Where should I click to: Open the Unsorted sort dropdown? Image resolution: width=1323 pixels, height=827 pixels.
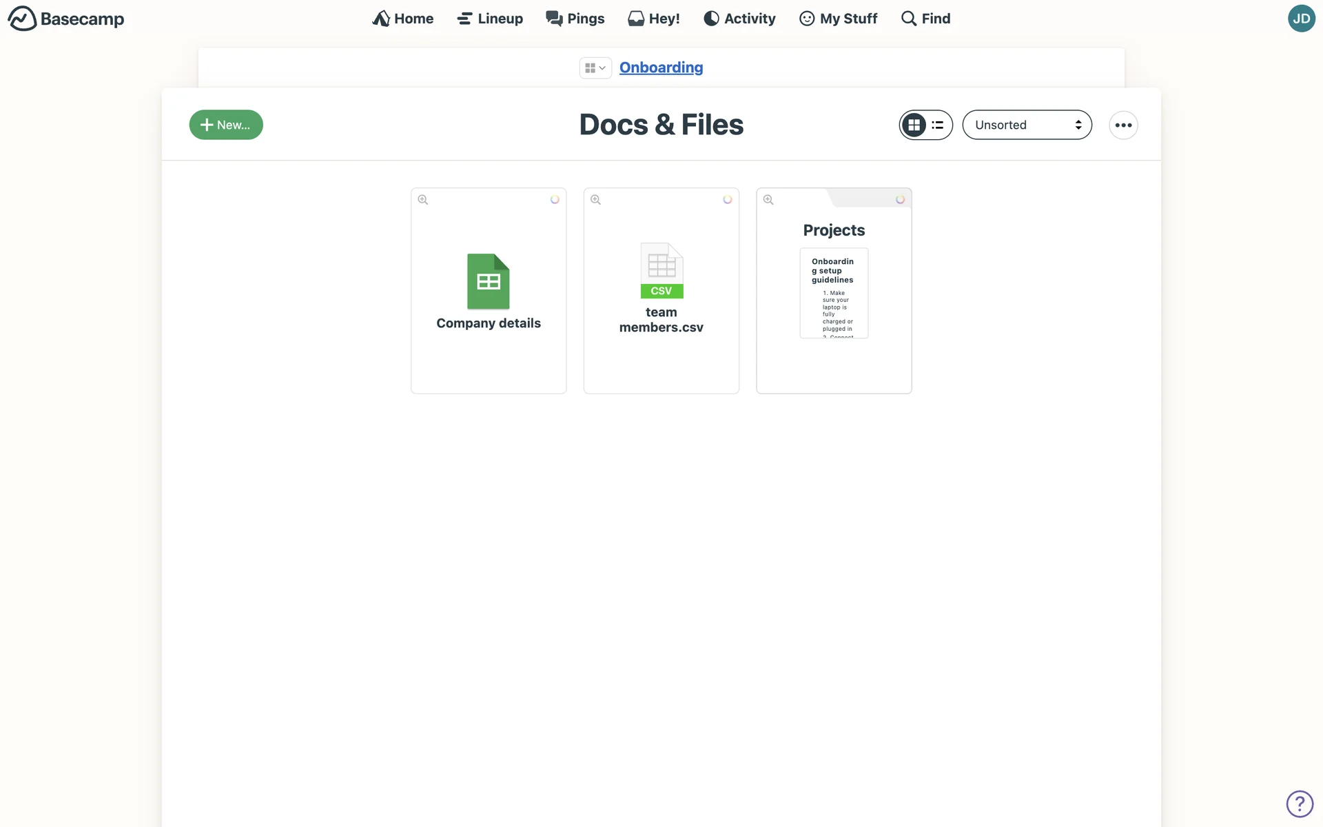(x=1027, y=125)
